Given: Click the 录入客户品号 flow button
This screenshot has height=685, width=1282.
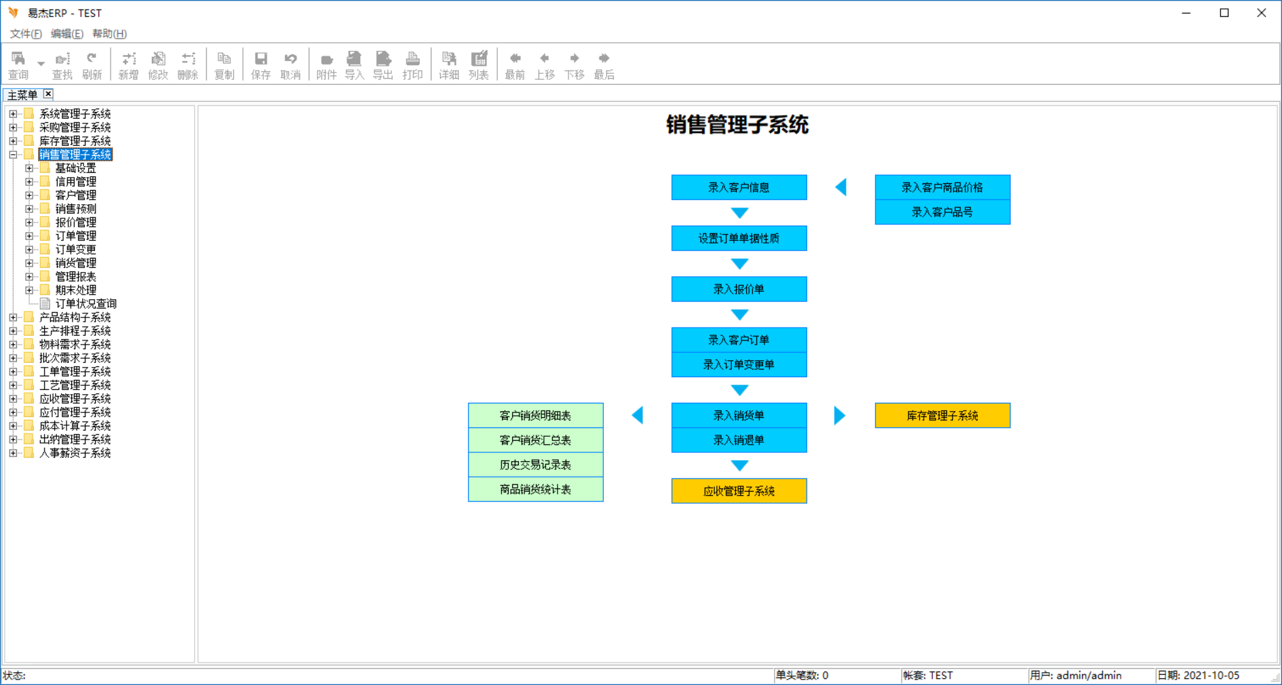Looking at the screenshot, I should [942, 212].
